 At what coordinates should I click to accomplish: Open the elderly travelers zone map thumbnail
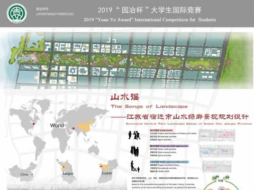pos(216,167)
